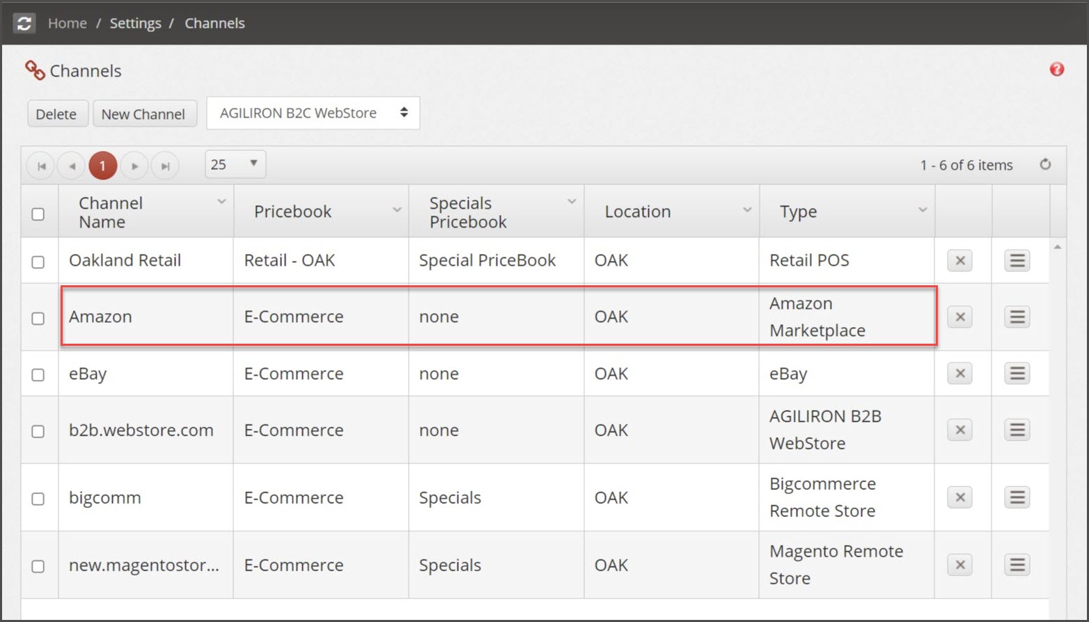The height and width of the screenshot is (622, 1089).
Task: Click the Retail POS type cell
Action: (x=846, y=260)
